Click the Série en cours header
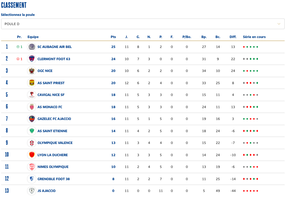This screenshot has height=199, width=288. tap(254, 37)
